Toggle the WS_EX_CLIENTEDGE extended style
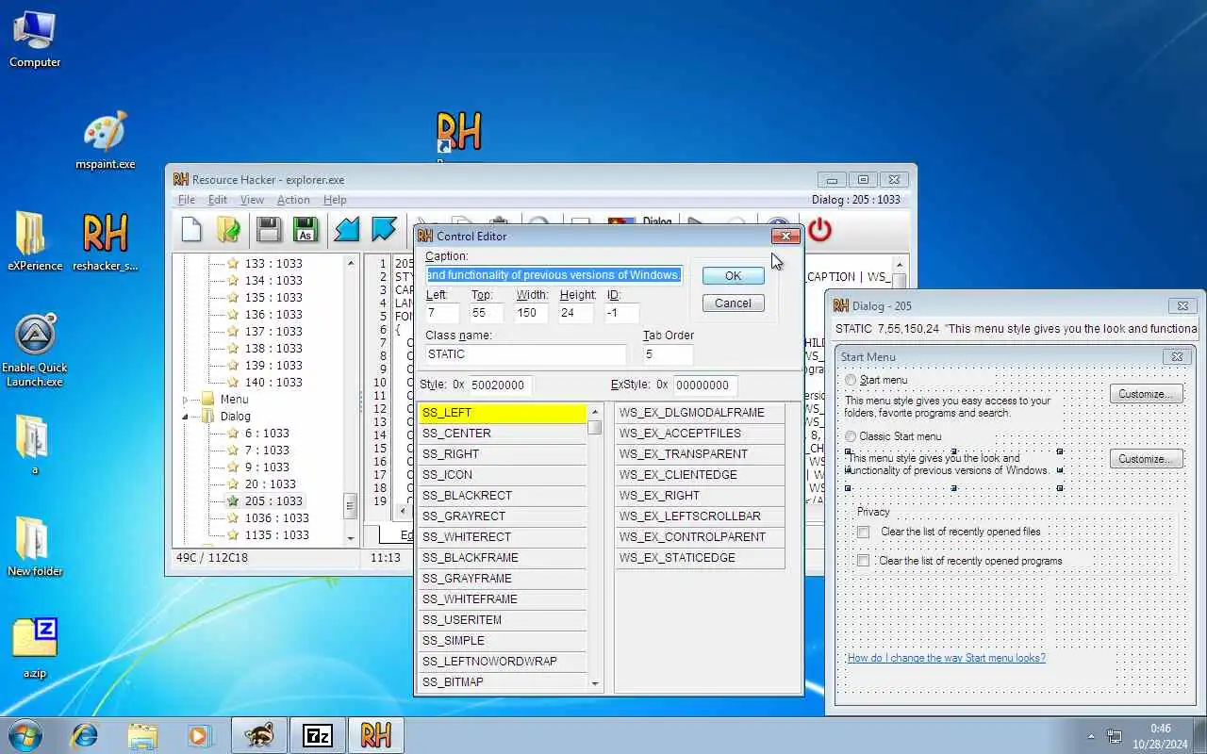The width and height of the screenshot is (1207, 754). [700, 475]
